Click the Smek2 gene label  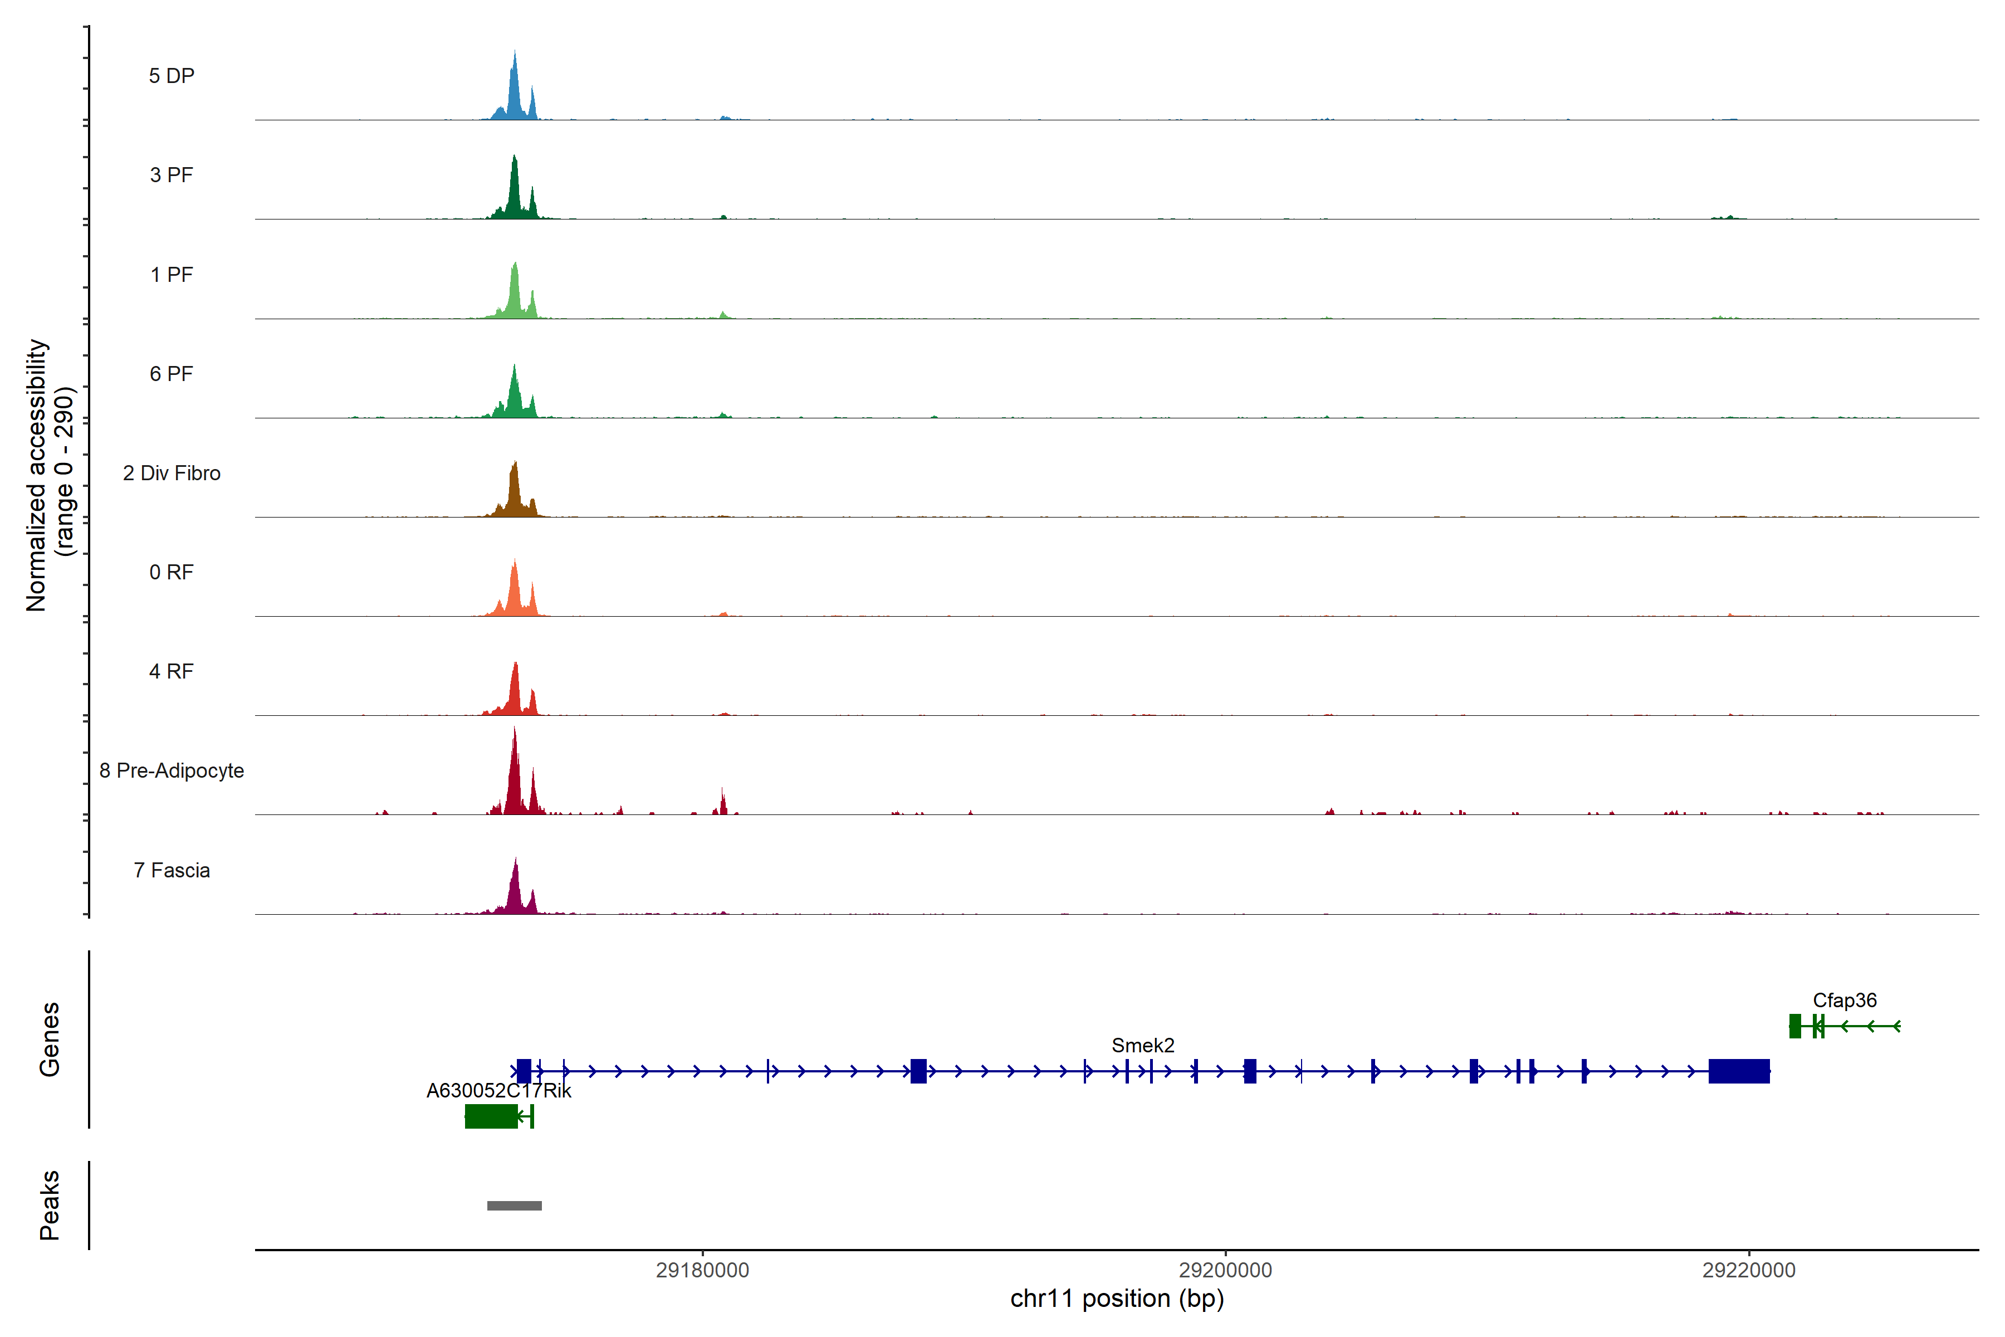(1142, 1045)
